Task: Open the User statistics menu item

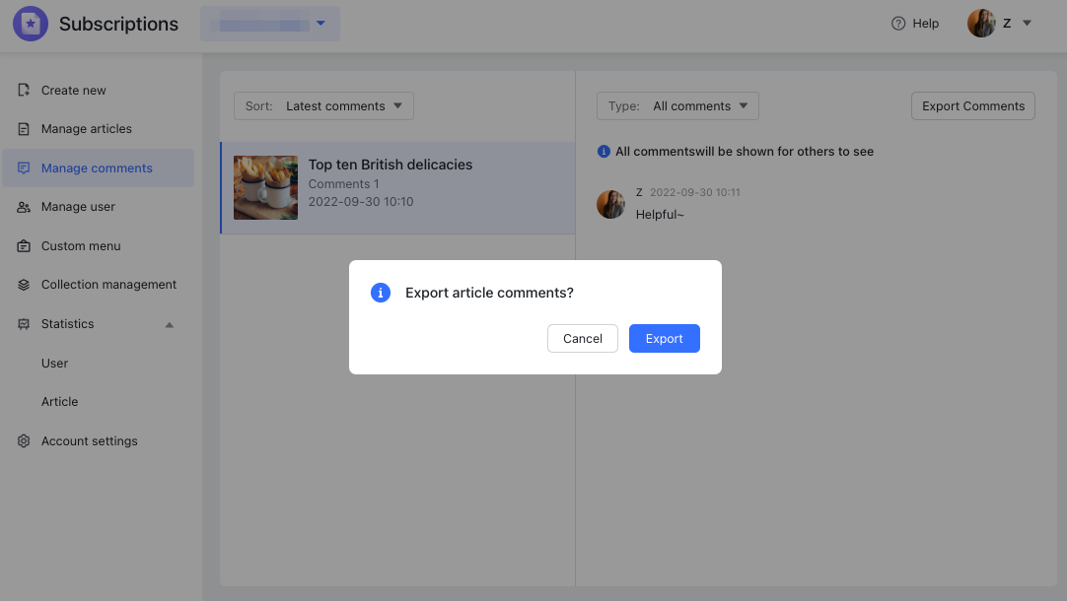Action: [55, 364]
